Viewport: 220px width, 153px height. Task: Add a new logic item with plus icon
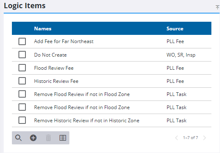[x=33, y=138]
